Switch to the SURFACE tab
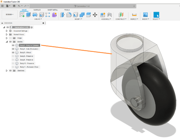 pos(37,10)
